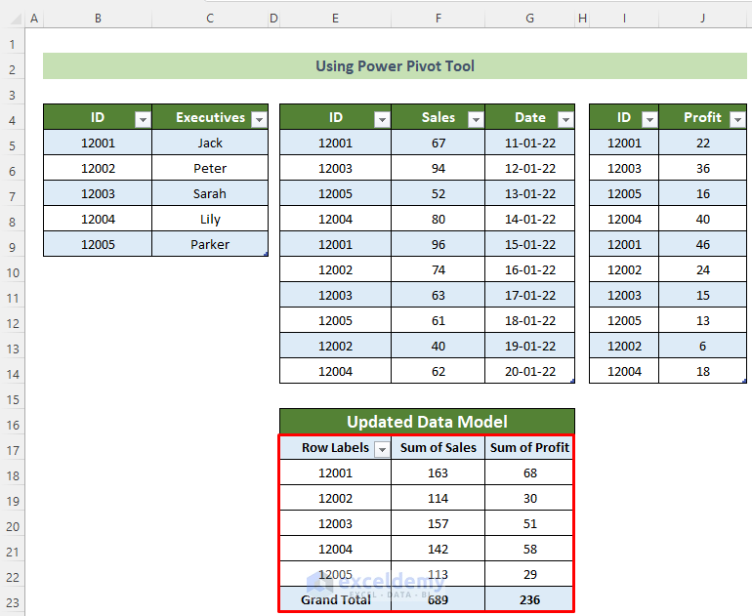Select column G header

[530, 19]
